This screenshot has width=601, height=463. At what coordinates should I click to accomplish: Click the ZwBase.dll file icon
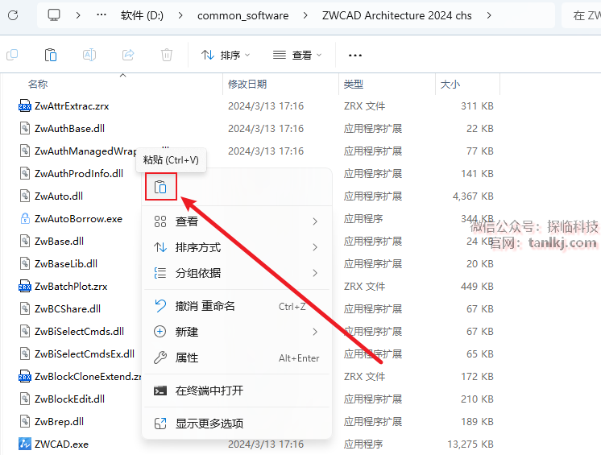(x=25, y=242)
